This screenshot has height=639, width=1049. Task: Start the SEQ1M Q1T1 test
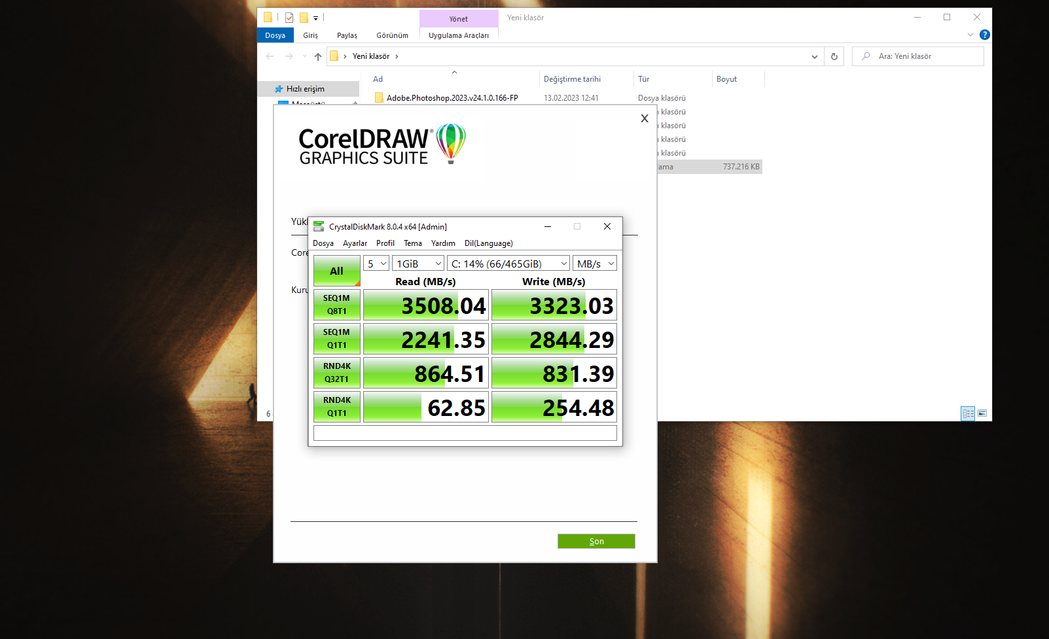click(x=337, y=339)
